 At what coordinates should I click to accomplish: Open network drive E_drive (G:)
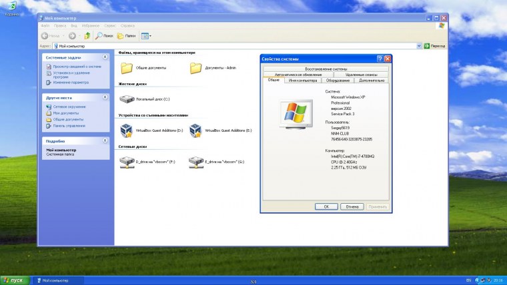(195, 162)
